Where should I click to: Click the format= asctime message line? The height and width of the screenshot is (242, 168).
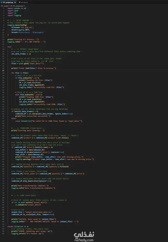[28, 32]
